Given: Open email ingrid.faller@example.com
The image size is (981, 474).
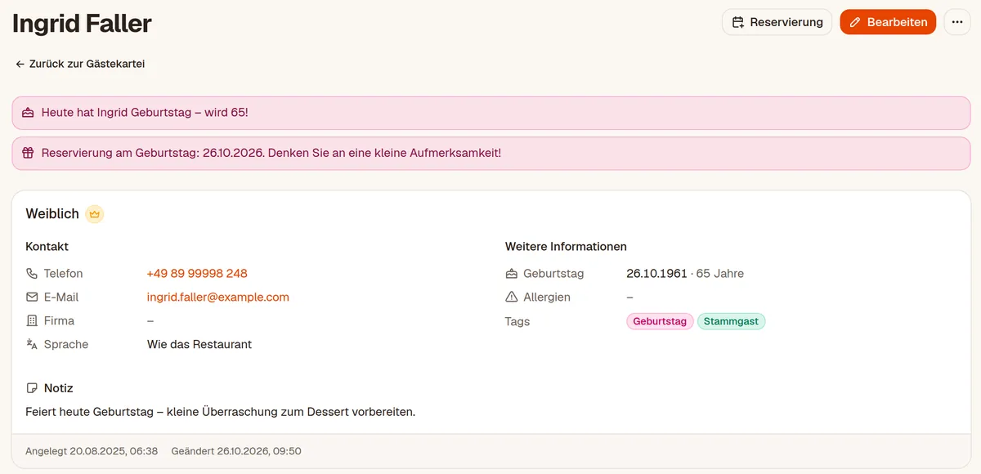Looking at the screenshot, I should coord(218,297).
